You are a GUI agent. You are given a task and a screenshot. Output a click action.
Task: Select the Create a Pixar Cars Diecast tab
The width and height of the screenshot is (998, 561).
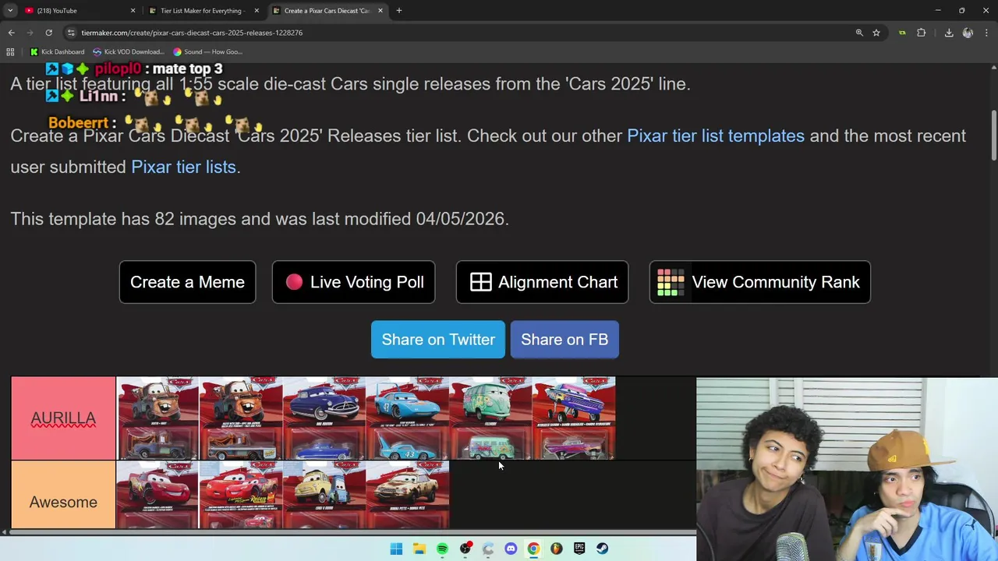[327, 11]
